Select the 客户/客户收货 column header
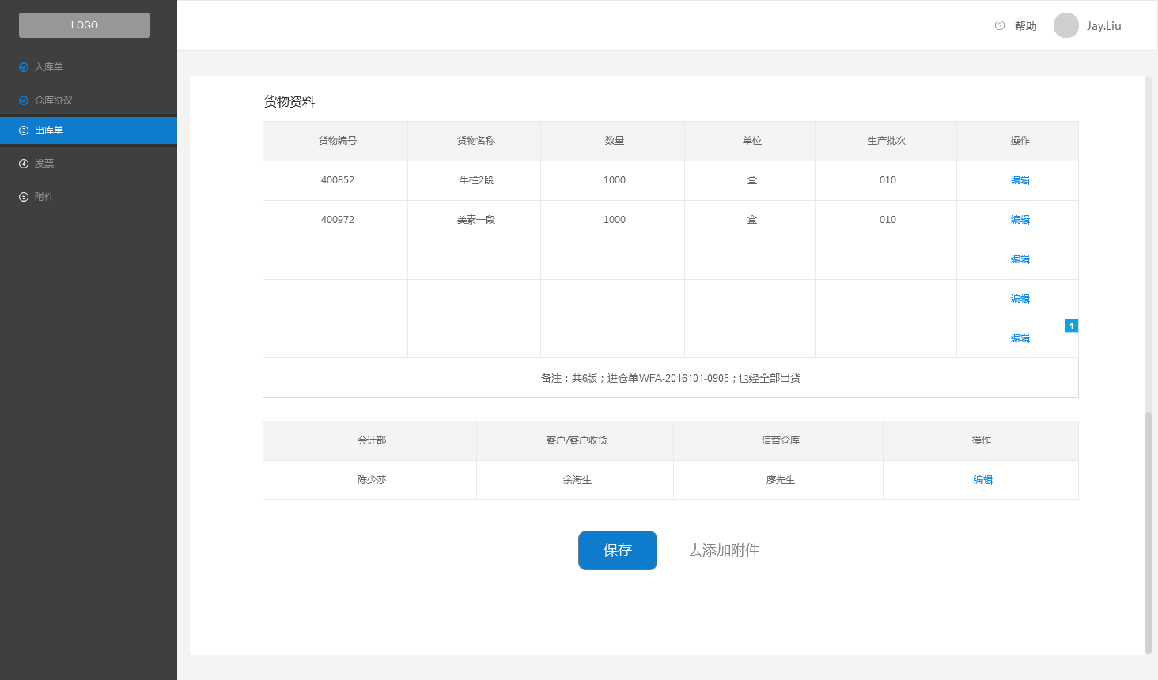The width and height of the screenshot is (1158, 680). pyautogui.click(x=577, y=440)
